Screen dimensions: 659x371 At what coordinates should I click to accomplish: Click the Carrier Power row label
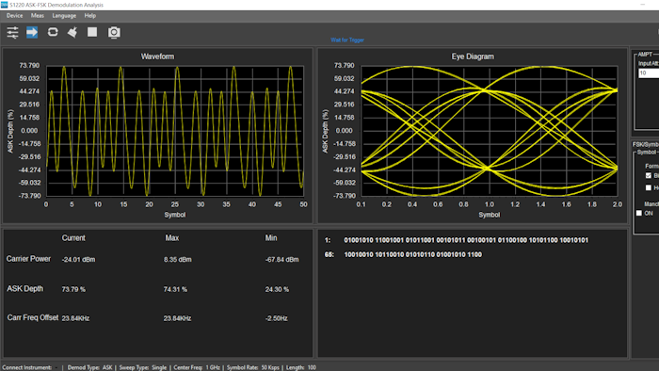click(x=28, y=259)
